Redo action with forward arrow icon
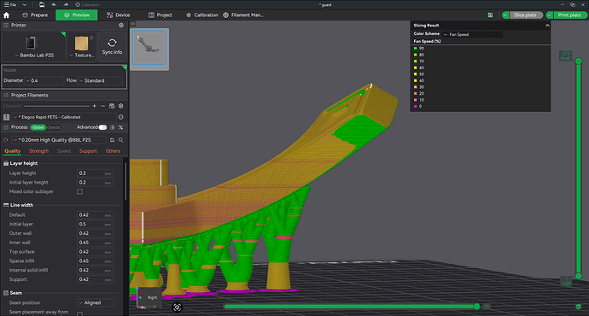The width and height of the screenshot is (589, 316). coord(66,4)
